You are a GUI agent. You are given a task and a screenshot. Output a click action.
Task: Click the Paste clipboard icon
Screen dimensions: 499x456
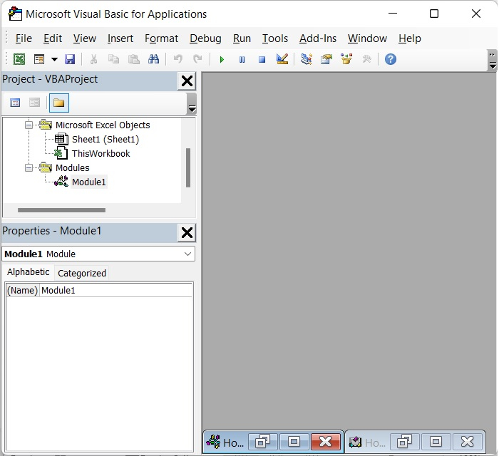[x=134, y=59]
